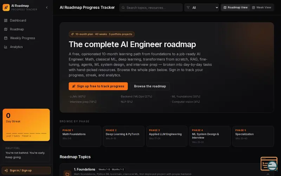Open the All filter dropdown
Image resolution: width=281 pixels, height=176 pixels.
[x=202, y=7]
